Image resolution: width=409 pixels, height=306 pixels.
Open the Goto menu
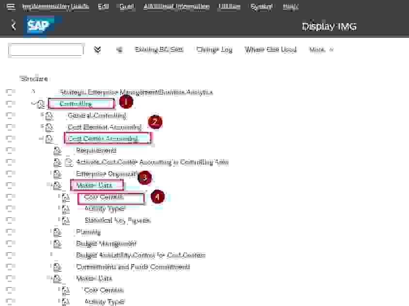126,6
